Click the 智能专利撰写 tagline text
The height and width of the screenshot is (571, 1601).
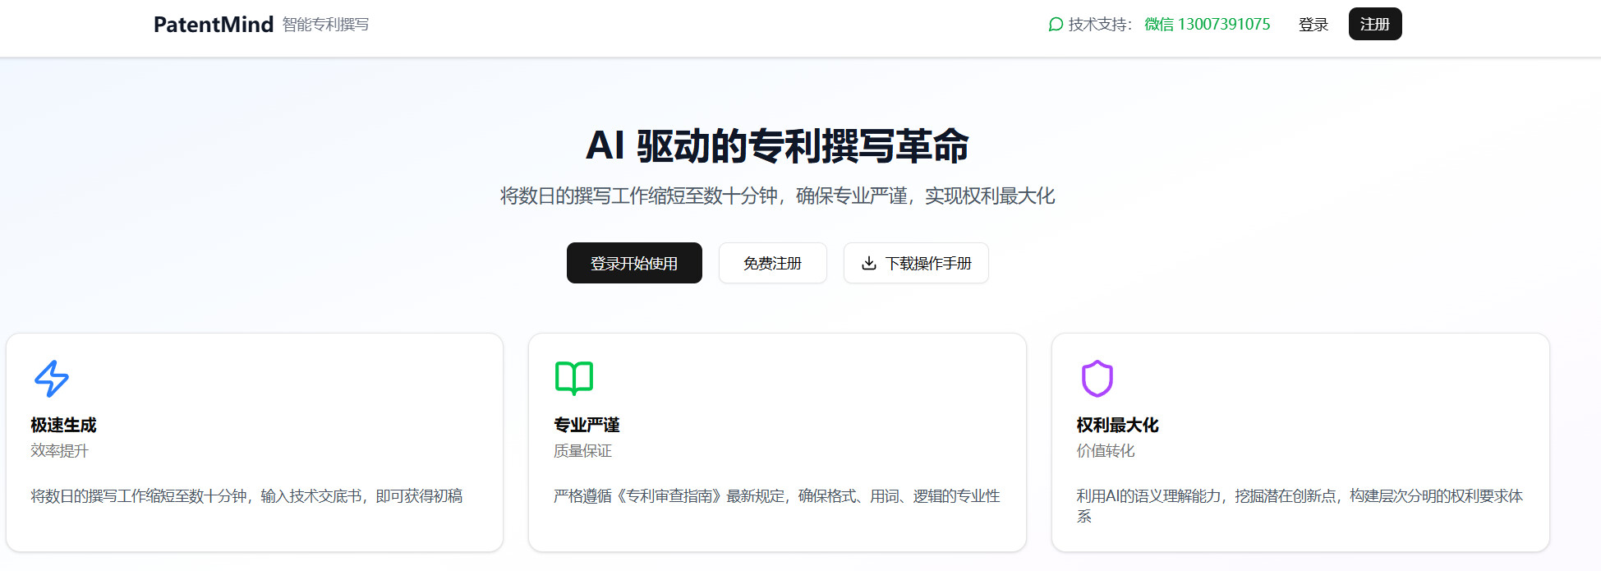click(x=325, y=25)
